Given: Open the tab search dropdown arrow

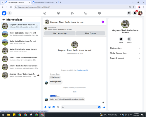Looking at the screenshot, I should (x=2, y=2).
